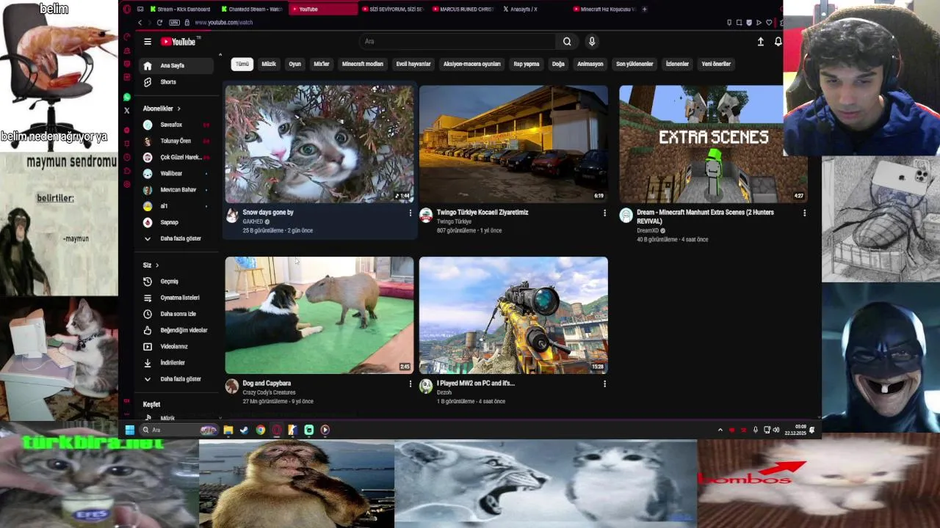This screenshot has height=528, width=940.
Task: Open Sapnap subscription channel
Action: point(178,222)
